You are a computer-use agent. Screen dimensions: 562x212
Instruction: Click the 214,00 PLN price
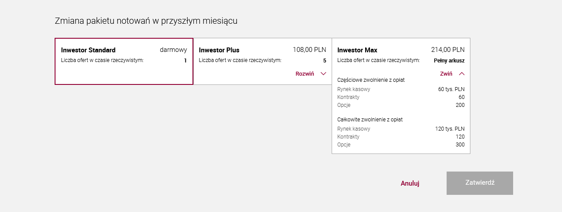pyautogui.click(x=447, y=50)
